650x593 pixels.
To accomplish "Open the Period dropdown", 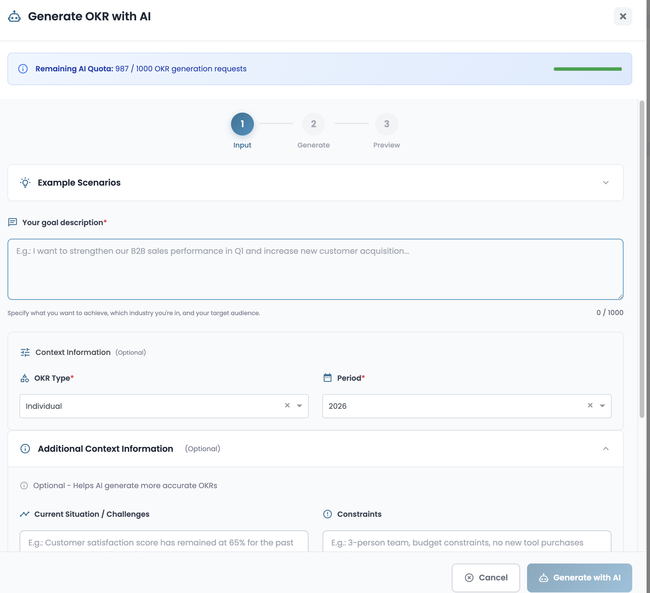I will 602,406.
